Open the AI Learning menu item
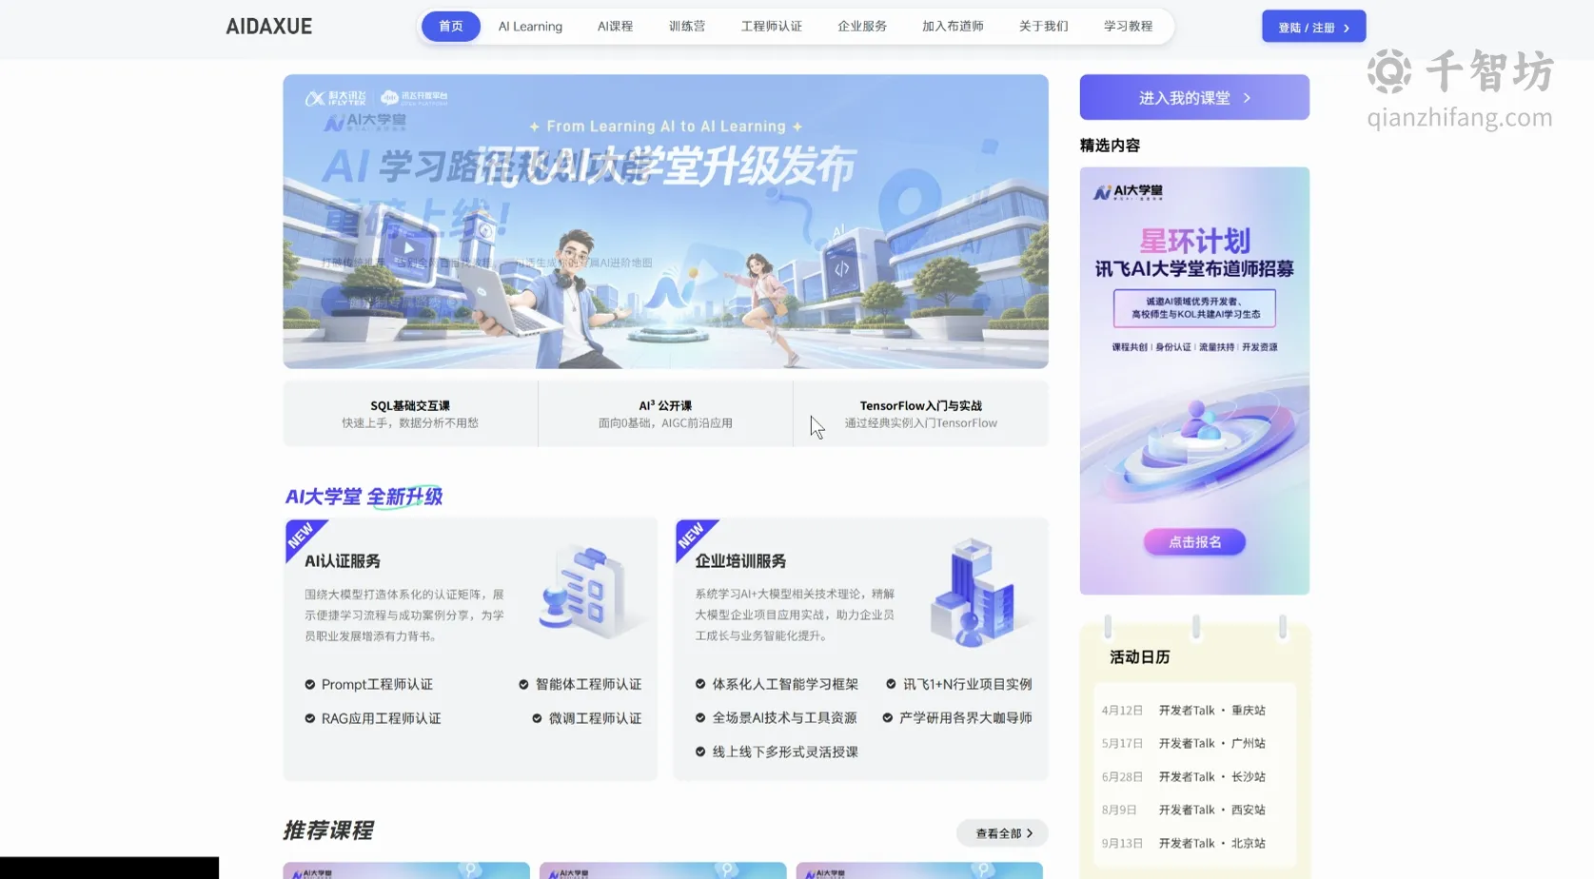 [x=530, y=27]
